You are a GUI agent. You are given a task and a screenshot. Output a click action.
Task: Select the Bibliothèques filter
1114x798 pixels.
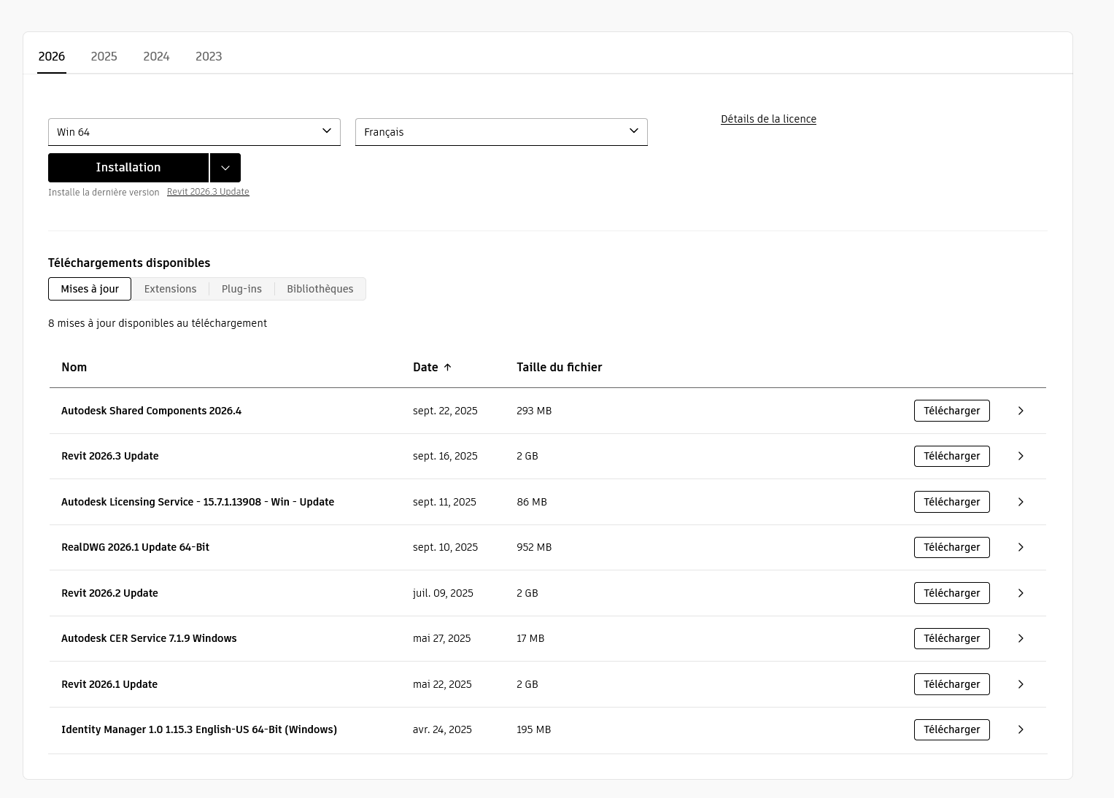pos(320,289)
